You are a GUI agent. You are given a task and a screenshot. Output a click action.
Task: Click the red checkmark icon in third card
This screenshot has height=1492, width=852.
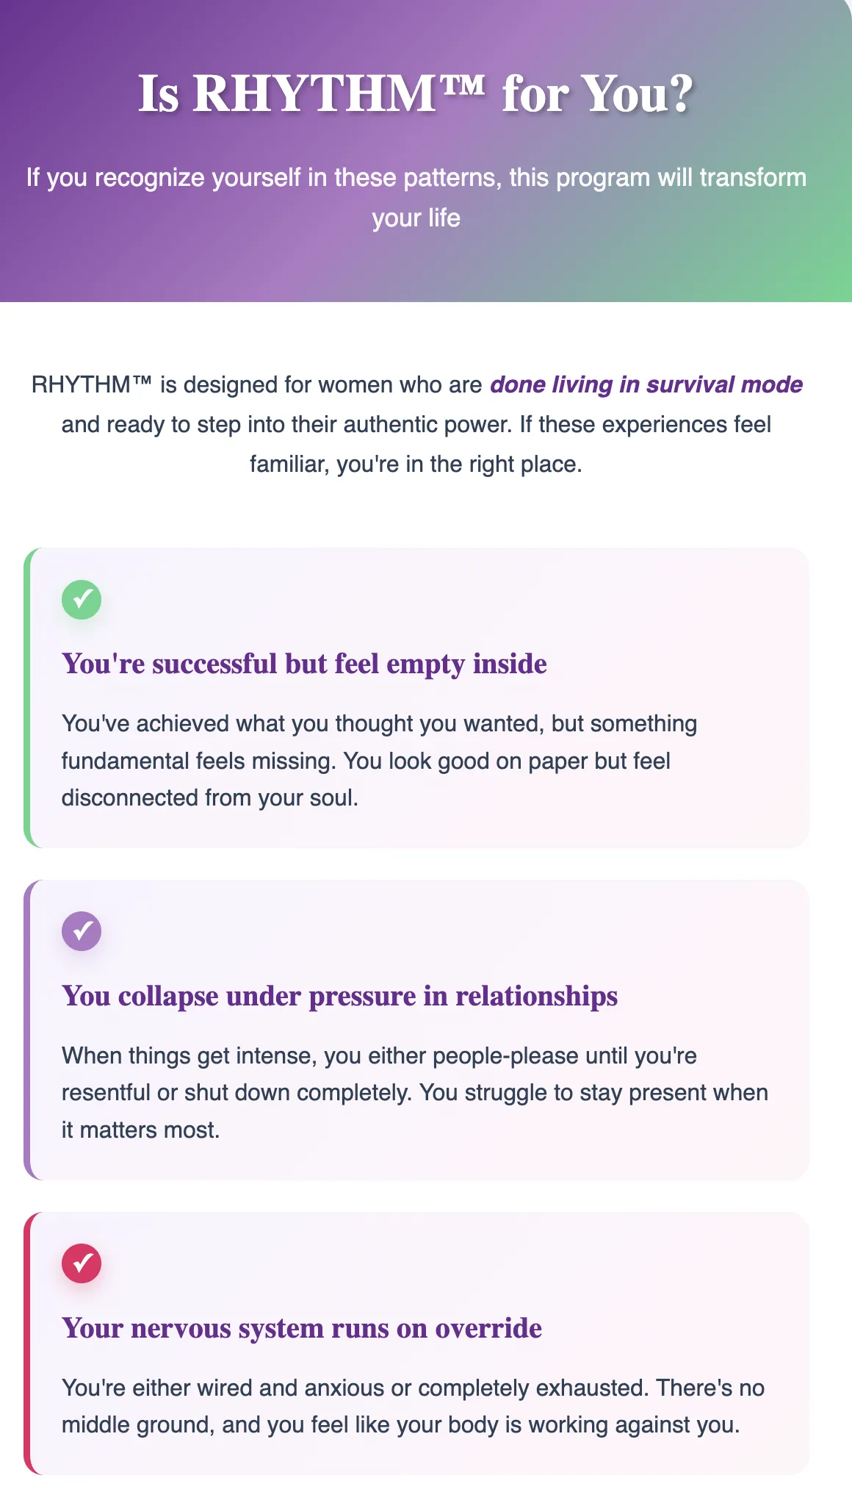[x=82, y=1263]
